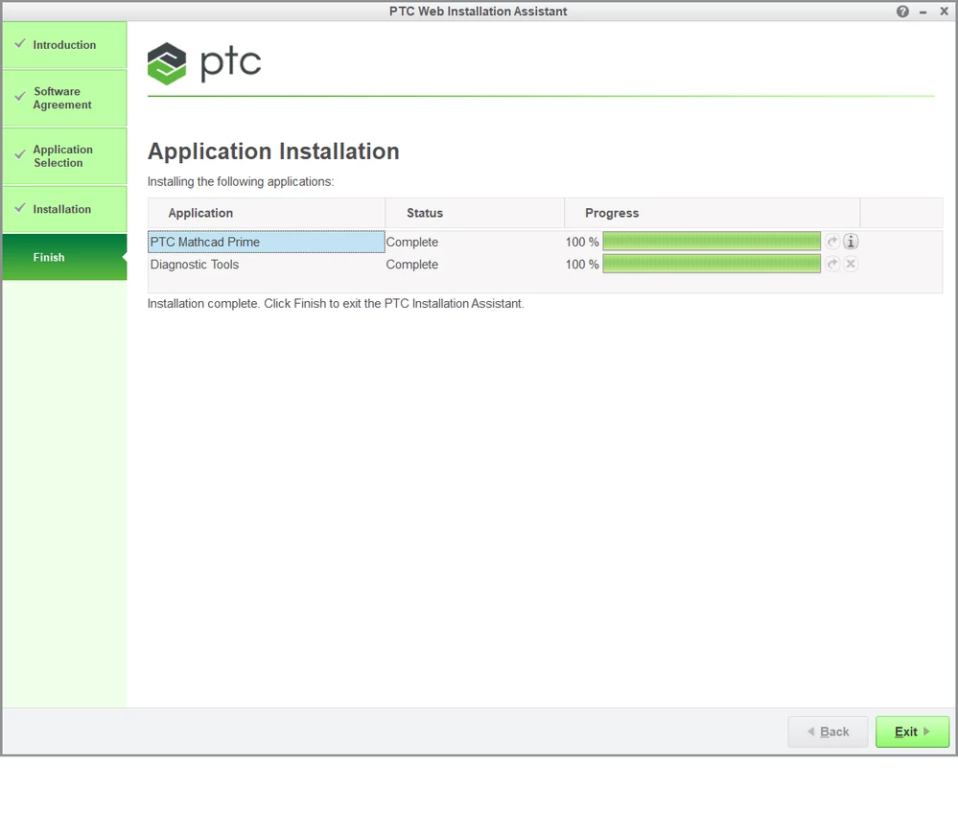
Task: Switch to the Application Selection step
Action: [65, 156]
